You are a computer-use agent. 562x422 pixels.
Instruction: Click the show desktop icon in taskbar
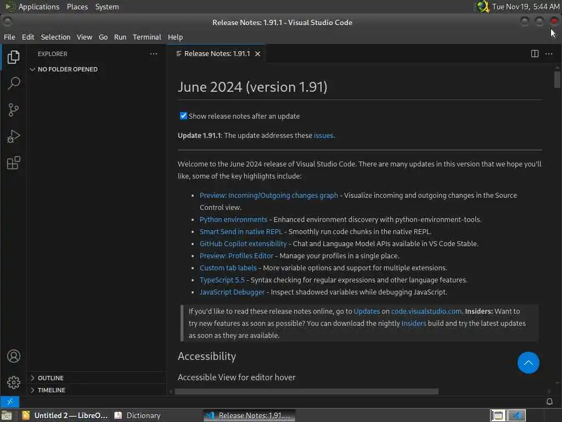click(7, 415)
